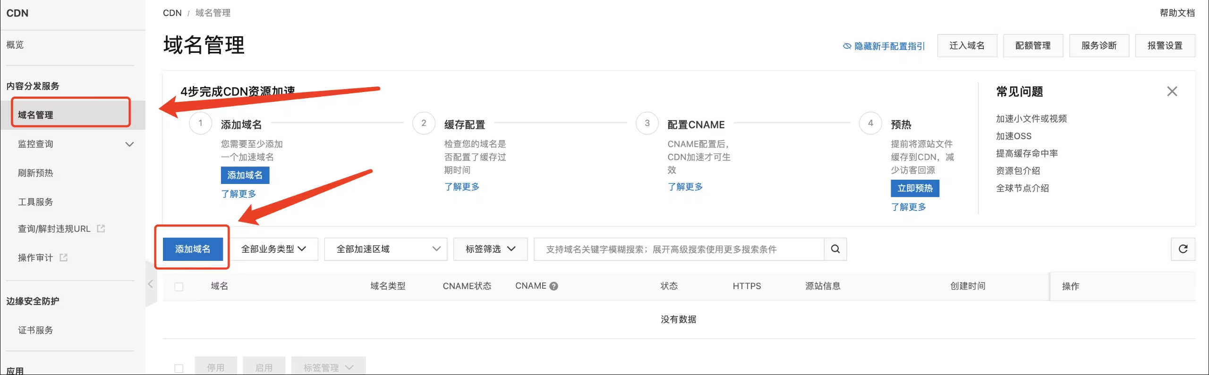Open the 帮助文档 link
The height and width of the screenshot is (375, 1209).
coord(1177,13)
